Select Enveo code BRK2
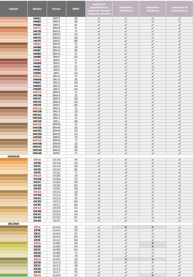The image size is (193, 277). (x=57, y=102)
